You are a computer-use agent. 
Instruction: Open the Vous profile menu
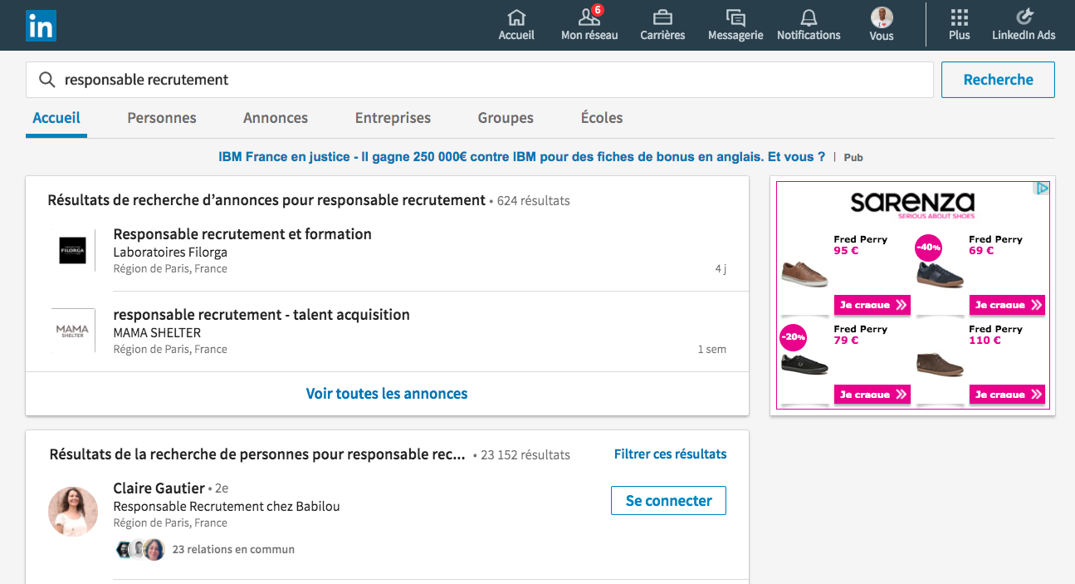[882, 18]
